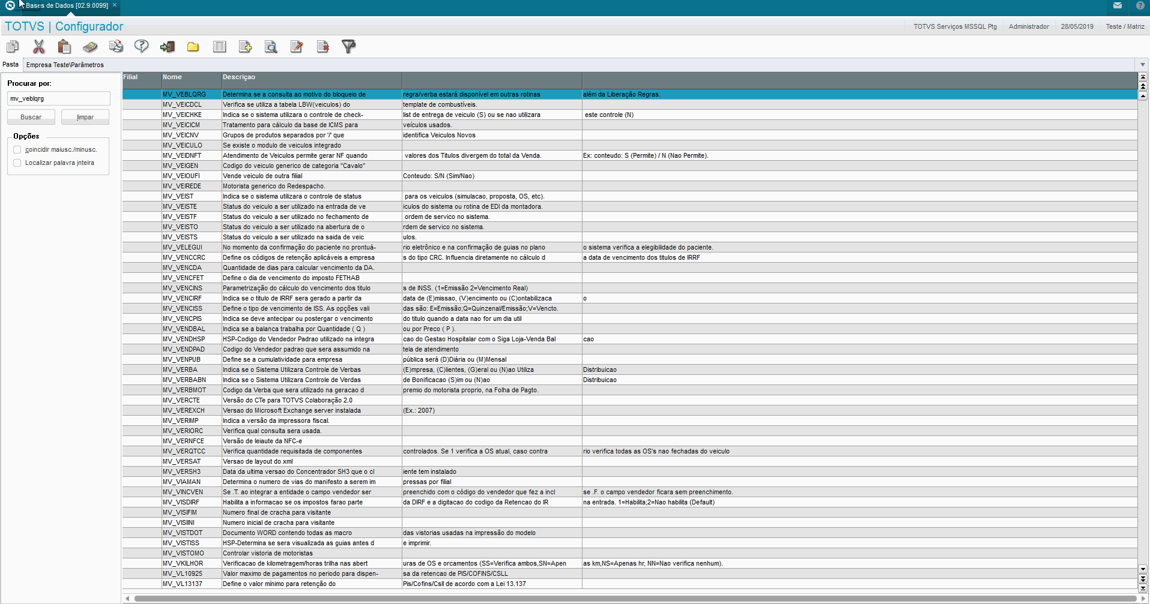Click the Pasta tab label
This screenshot has width=1150, height=604.
[x=11, y=64]
